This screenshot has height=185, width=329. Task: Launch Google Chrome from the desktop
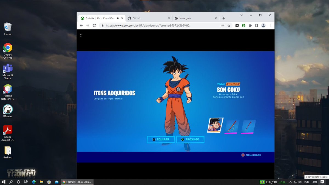point(8,51)
